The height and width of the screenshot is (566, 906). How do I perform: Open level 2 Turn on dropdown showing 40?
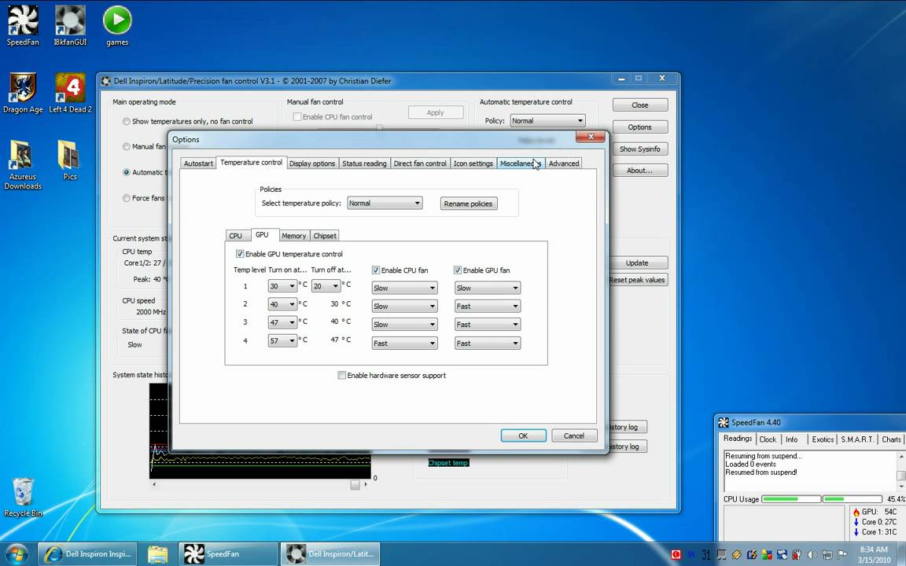(x=282, y=304)
